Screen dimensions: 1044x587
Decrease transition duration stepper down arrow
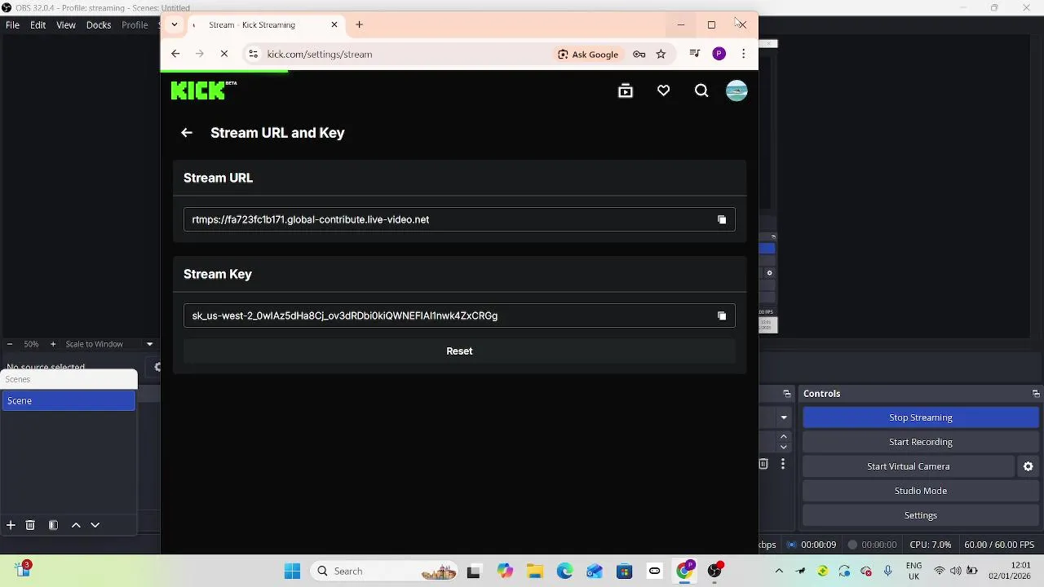784,447
